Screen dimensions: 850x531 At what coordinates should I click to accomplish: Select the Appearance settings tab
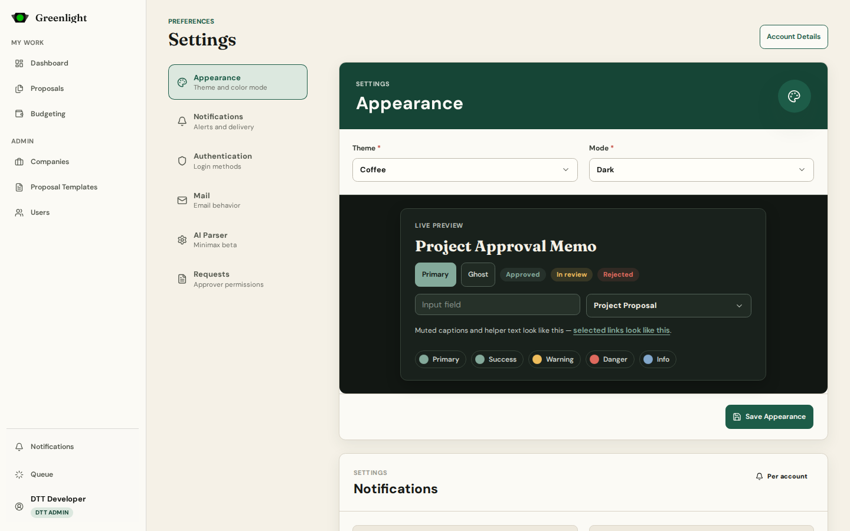click(x=238, y=82)
